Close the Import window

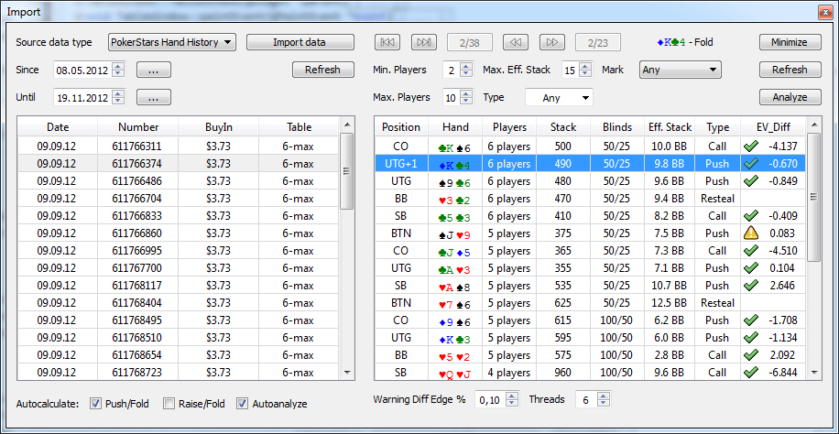[x=822, y=12]
